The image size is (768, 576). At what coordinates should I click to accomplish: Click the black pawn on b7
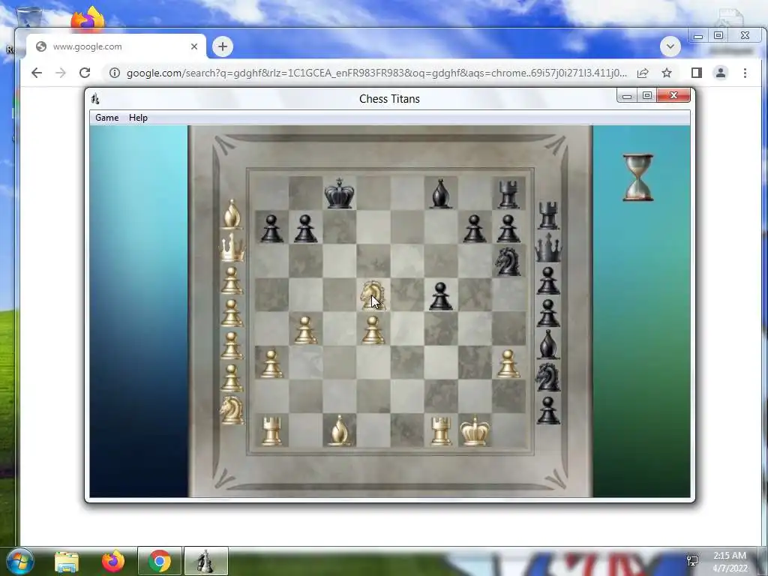click(306, 229)
